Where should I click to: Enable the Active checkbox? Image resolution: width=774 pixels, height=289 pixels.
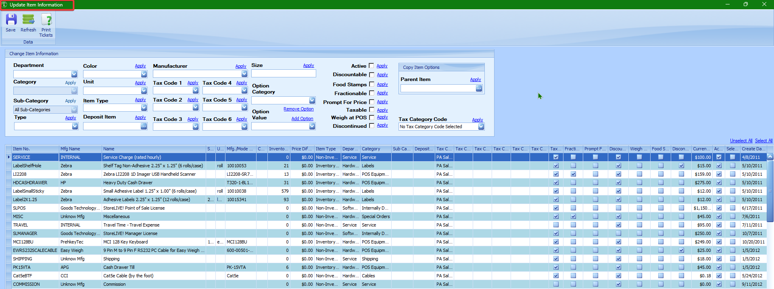pyautogui.click(x=371, y=66)
